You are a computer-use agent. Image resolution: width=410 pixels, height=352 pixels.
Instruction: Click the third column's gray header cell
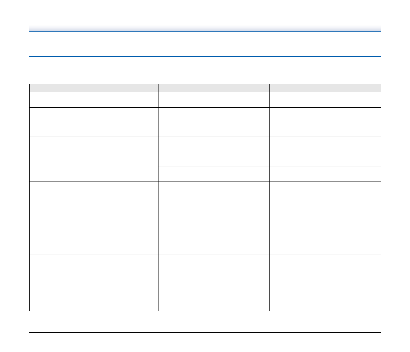pos(325,88)
